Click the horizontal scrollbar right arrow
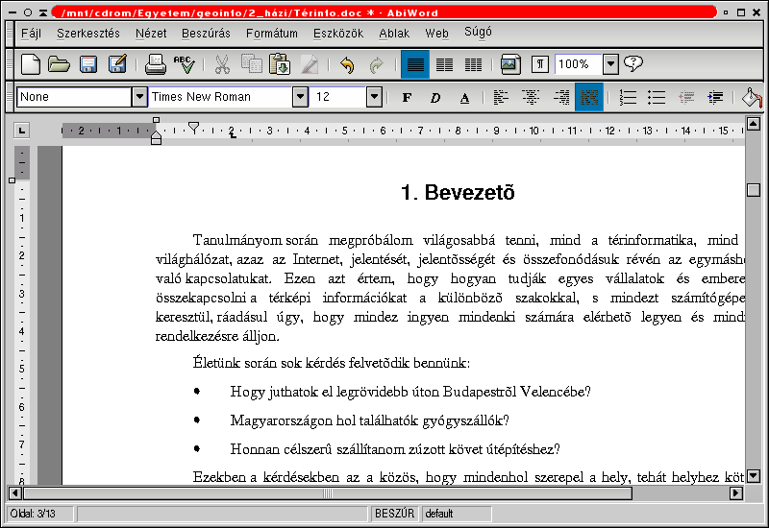Image resolution: width=769 pixels, height=528 pixels. pyautogui.click(x=735, y=493)
